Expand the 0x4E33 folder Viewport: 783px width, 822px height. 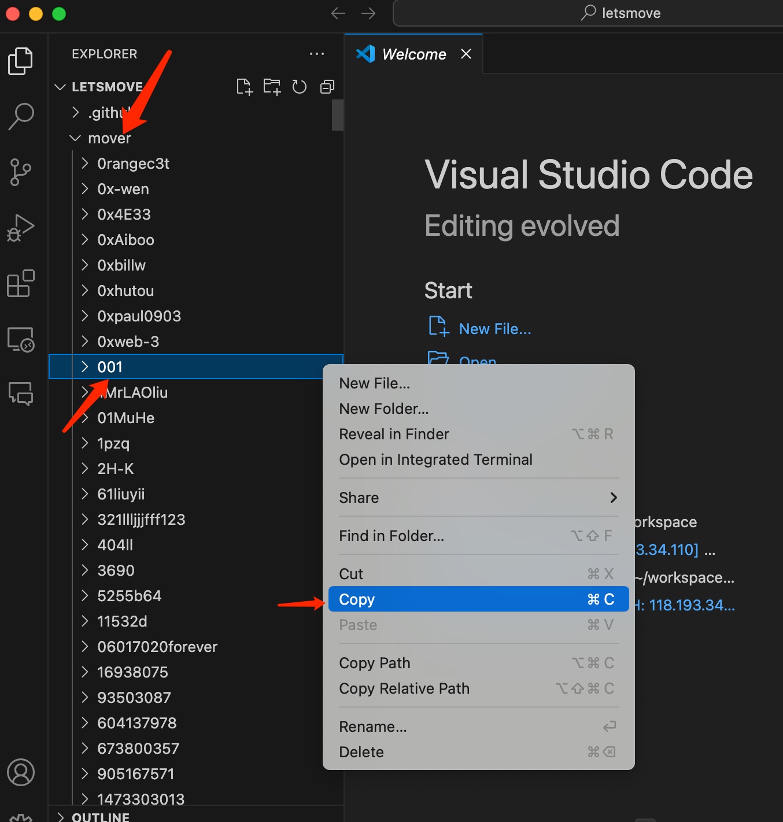[x=197, y=214]
